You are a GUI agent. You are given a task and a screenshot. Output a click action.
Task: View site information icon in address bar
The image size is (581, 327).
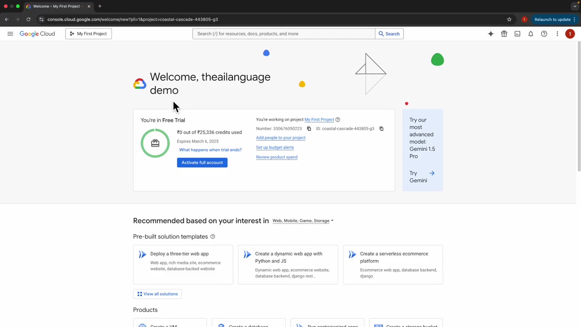click(x=41, y=20)
